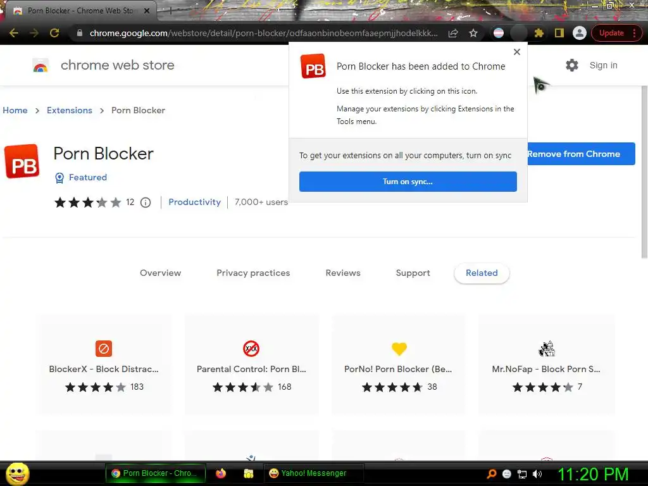
Task: Open the Privacy practices tab
Action: [x=253, y=273]
